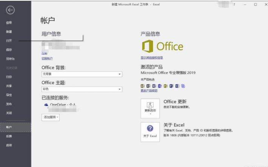This screenshot has height=167, width=268.
Task: Open the 添加服务 dropdown button
Action: tap(51, 117)
